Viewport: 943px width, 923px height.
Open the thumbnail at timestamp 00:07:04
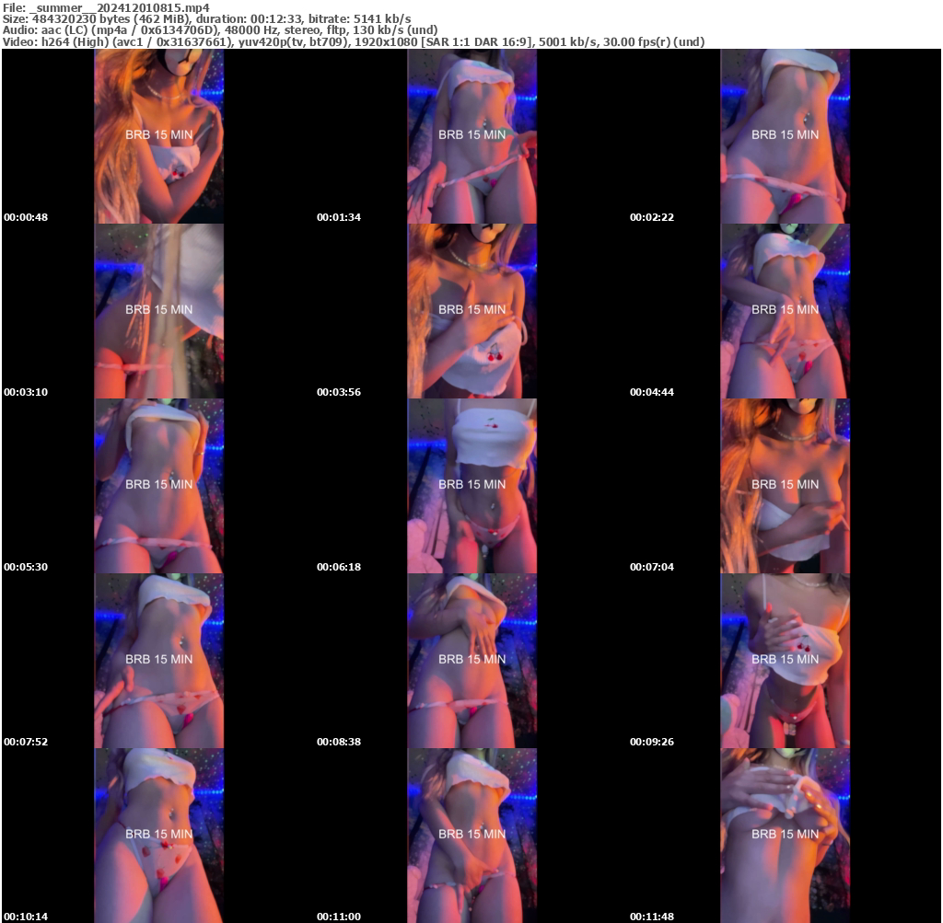[784, 484]
